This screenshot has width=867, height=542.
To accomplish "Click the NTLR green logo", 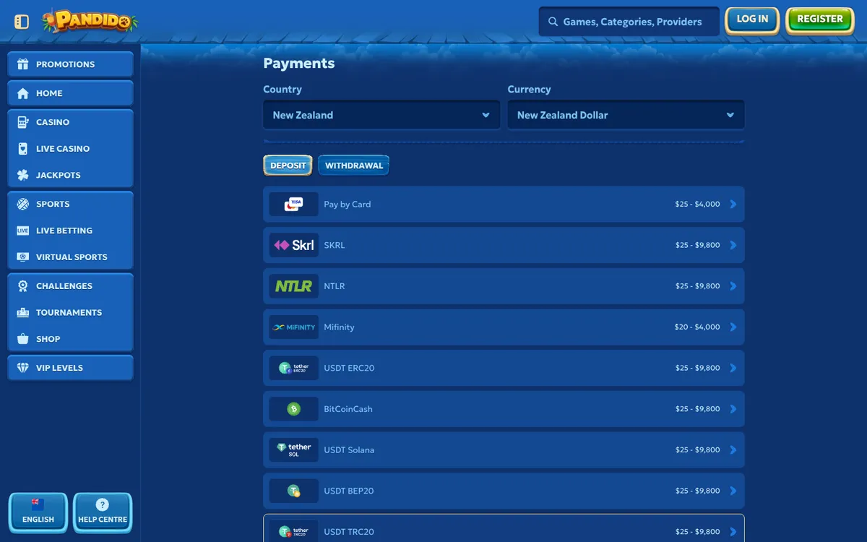I will [293, 286].
